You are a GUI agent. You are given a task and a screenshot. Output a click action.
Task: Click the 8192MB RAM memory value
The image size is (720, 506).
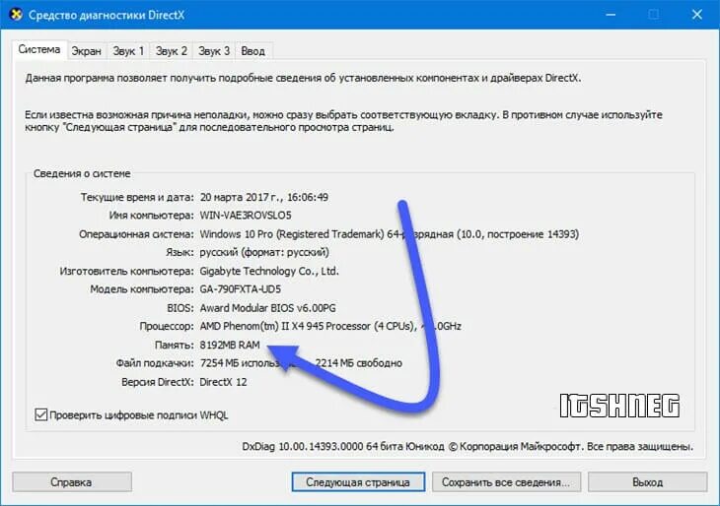click(230, 345)
